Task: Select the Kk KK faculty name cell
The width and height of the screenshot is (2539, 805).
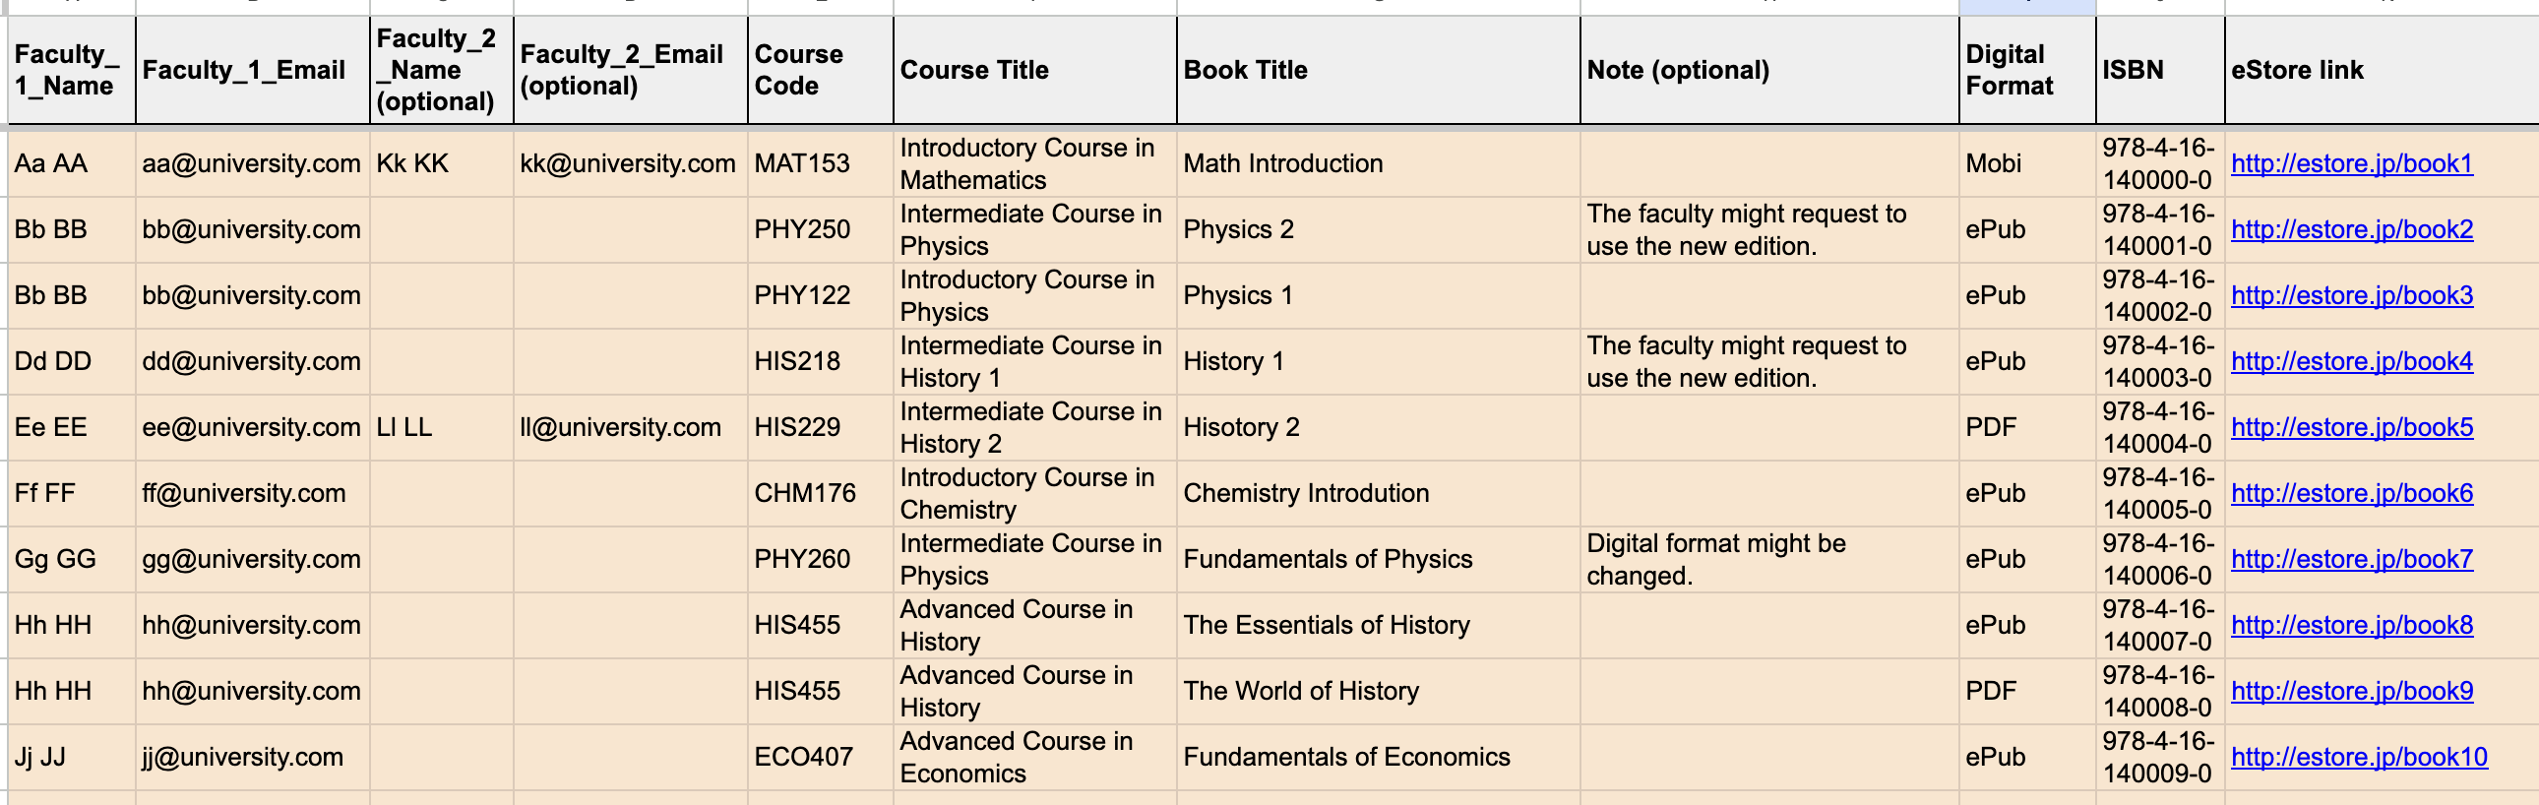Action: click(x=442, y=163)
